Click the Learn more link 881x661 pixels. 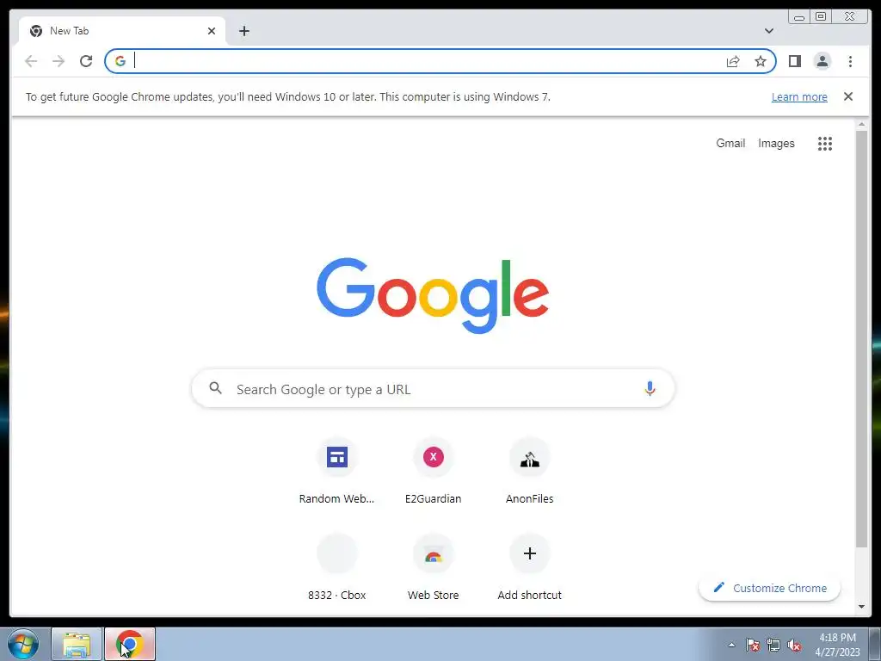pos(799,96)
